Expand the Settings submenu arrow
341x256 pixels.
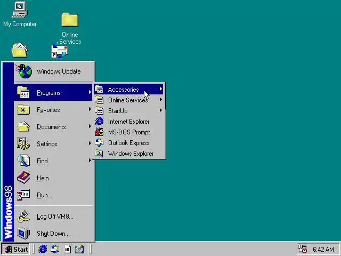coord(90,143)
